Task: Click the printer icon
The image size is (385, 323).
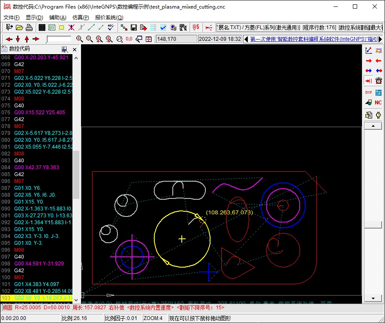Action: pos(29,27)
